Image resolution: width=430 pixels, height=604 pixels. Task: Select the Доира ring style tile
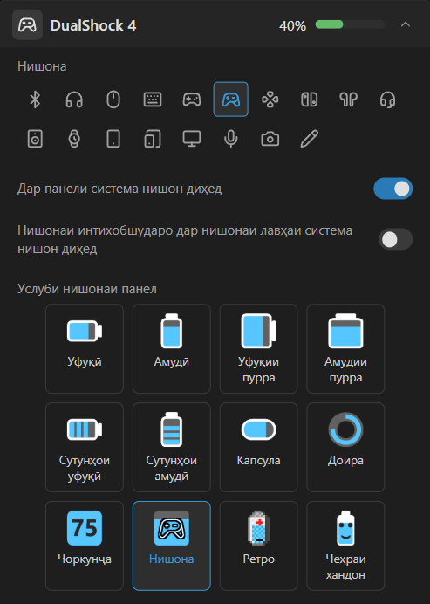point(345,447)
